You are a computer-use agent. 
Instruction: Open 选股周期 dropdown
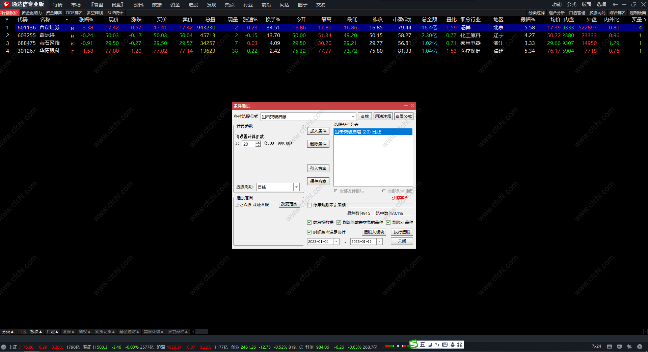point(296,187)
